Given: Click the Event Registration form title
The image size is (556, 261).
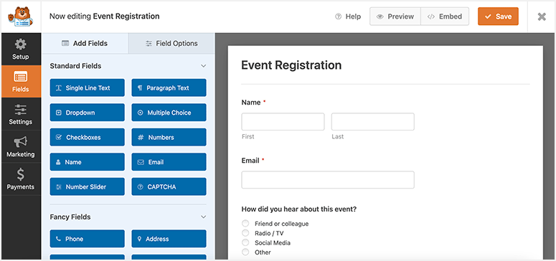Looking at the screenshot, I should pos(291,65).
